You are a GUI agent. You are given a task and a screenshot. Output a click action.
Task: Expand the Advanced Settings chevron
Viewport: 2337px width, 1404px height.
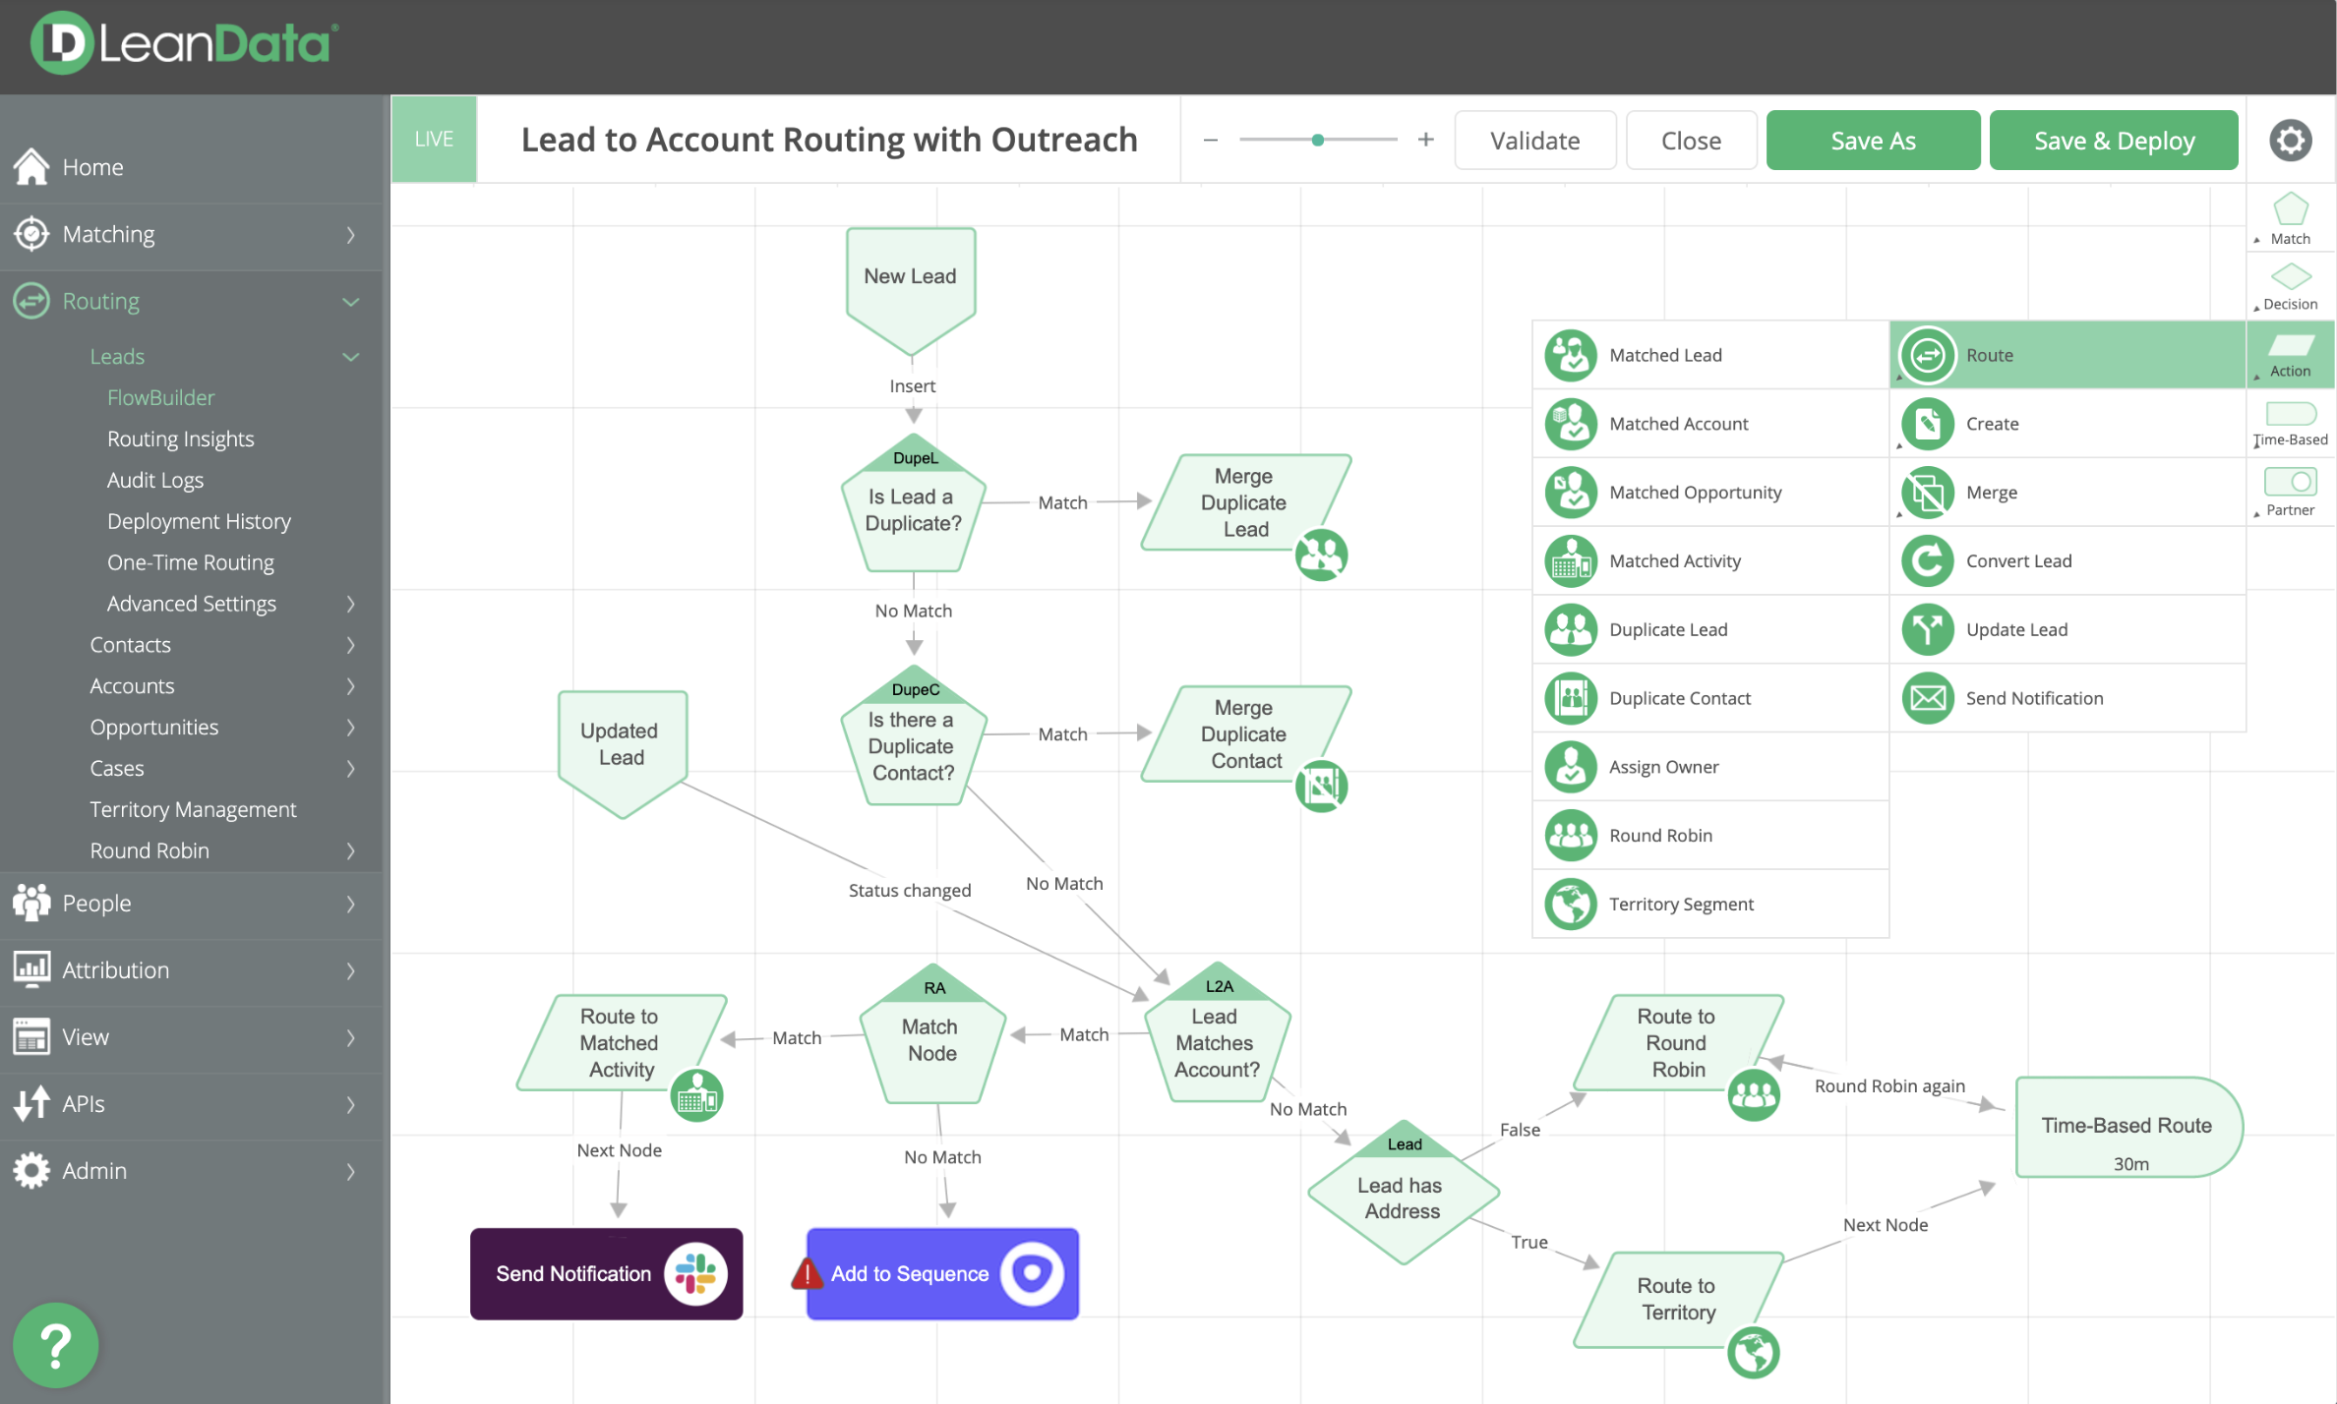[x=351, y=604]
